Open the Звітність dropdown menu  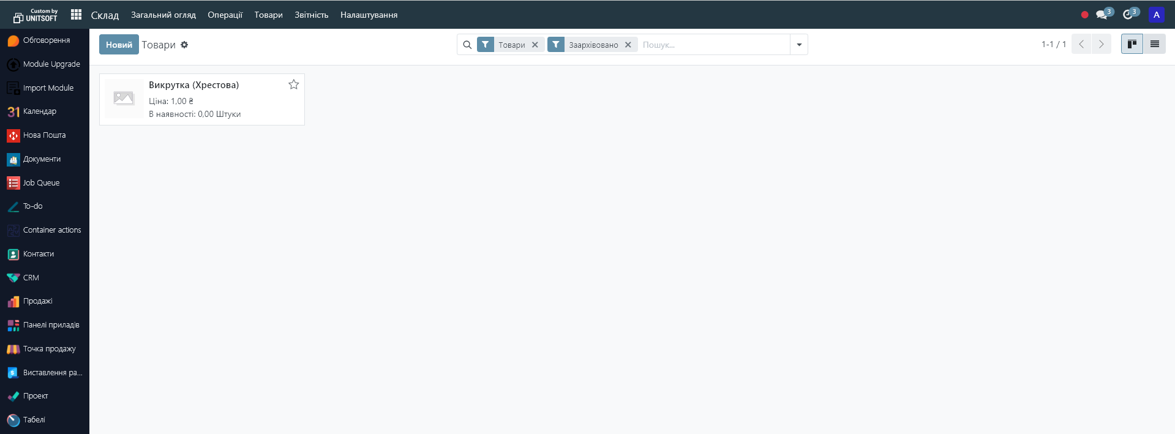[311, 15]
